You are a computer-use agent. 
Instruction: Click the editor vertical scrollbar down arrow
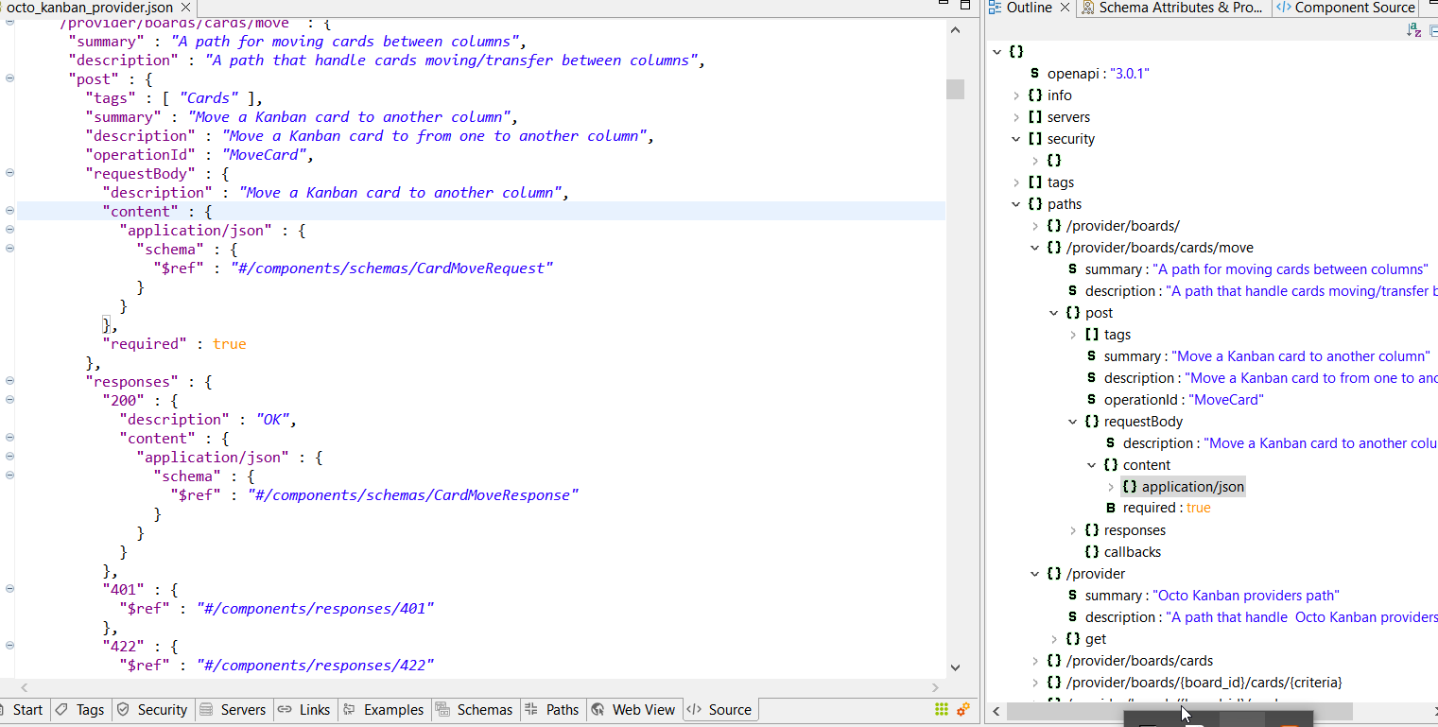tap(955, 667)
